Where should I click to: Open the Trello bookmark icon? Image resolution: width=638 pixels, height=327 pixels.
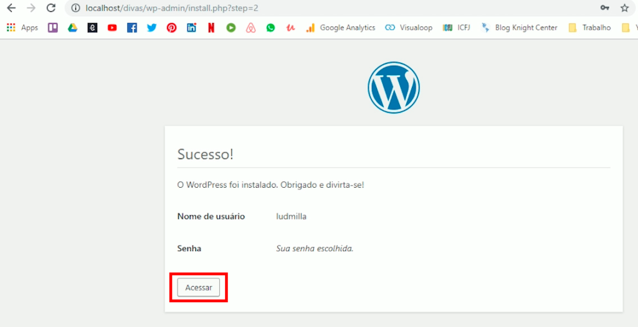click(53, 27)
